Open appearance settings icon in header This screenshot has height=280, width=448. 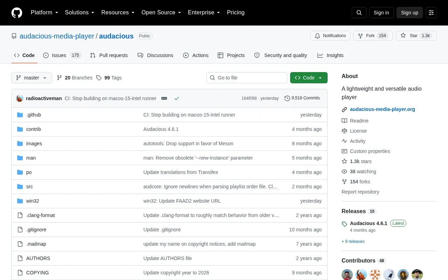[x=431, y=13]
